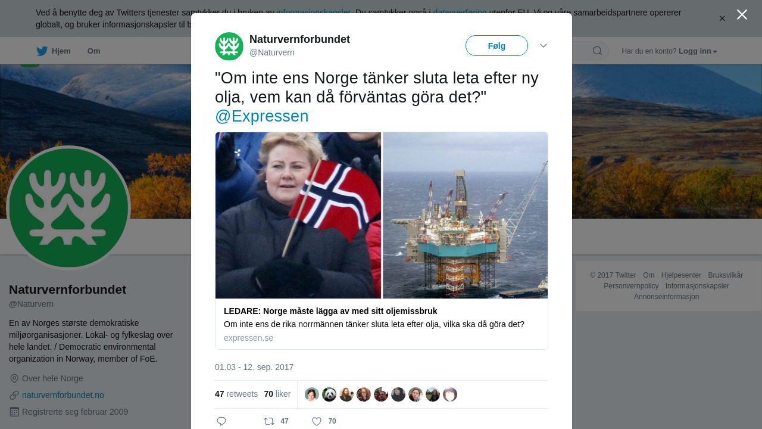Image resolution: width=762 pixels, height=429 pixels.
Task: Click the reply speech bubble icon
Action: (x=221, y=421)
